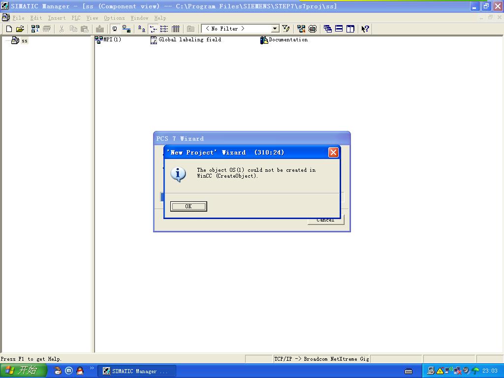Switch to Details view icon

click(x=176, y=29)
